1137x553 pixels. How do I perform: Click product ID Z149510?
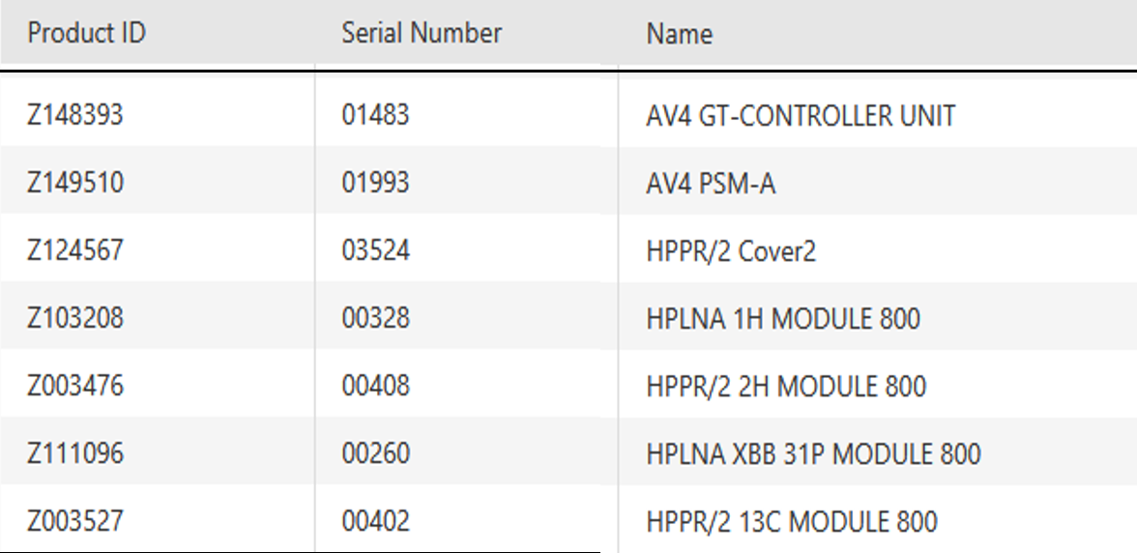coord(75,183)
